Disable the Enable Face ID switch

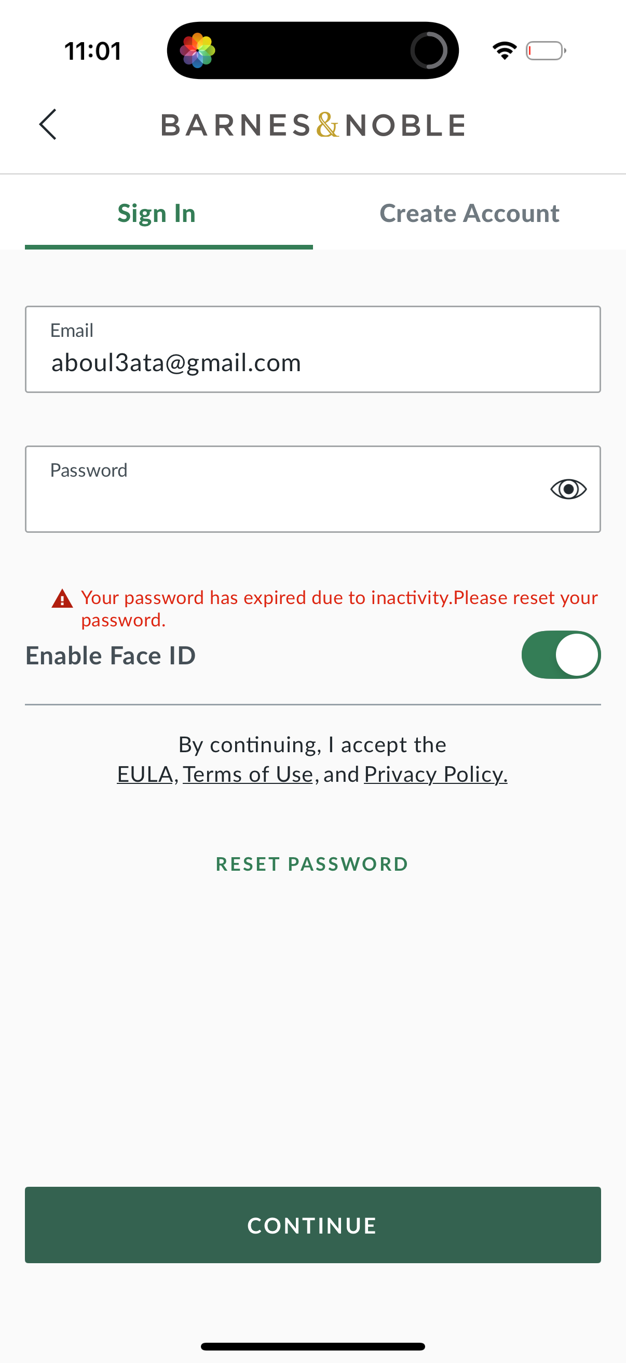tap(561, 655)
